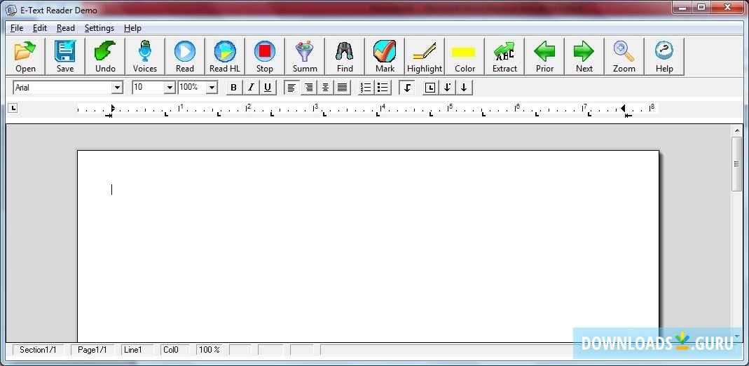The image size is (749, 366).
Task: Open the Help toolbar icon
Action: 664,56
